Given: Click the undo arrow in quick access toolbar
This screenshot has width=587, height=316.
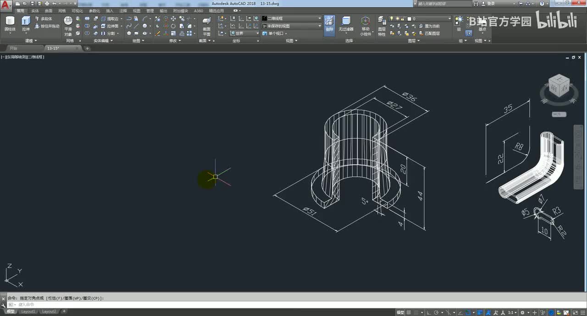Looking at the screenshot, I should pyautogui.click(x=54, y=3).
